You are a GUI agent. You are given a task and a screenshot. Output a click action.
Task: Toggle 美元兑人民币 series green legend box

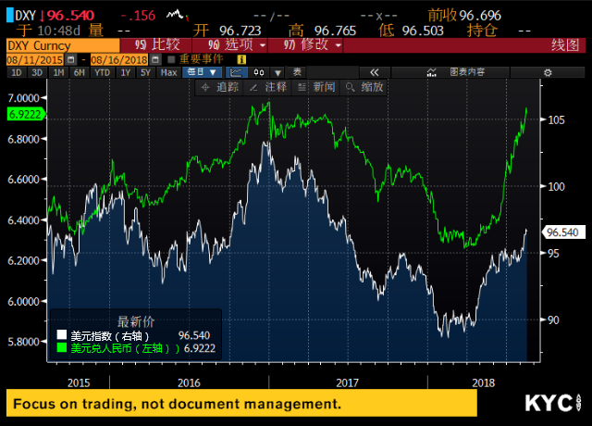click(x=62, y=347)
